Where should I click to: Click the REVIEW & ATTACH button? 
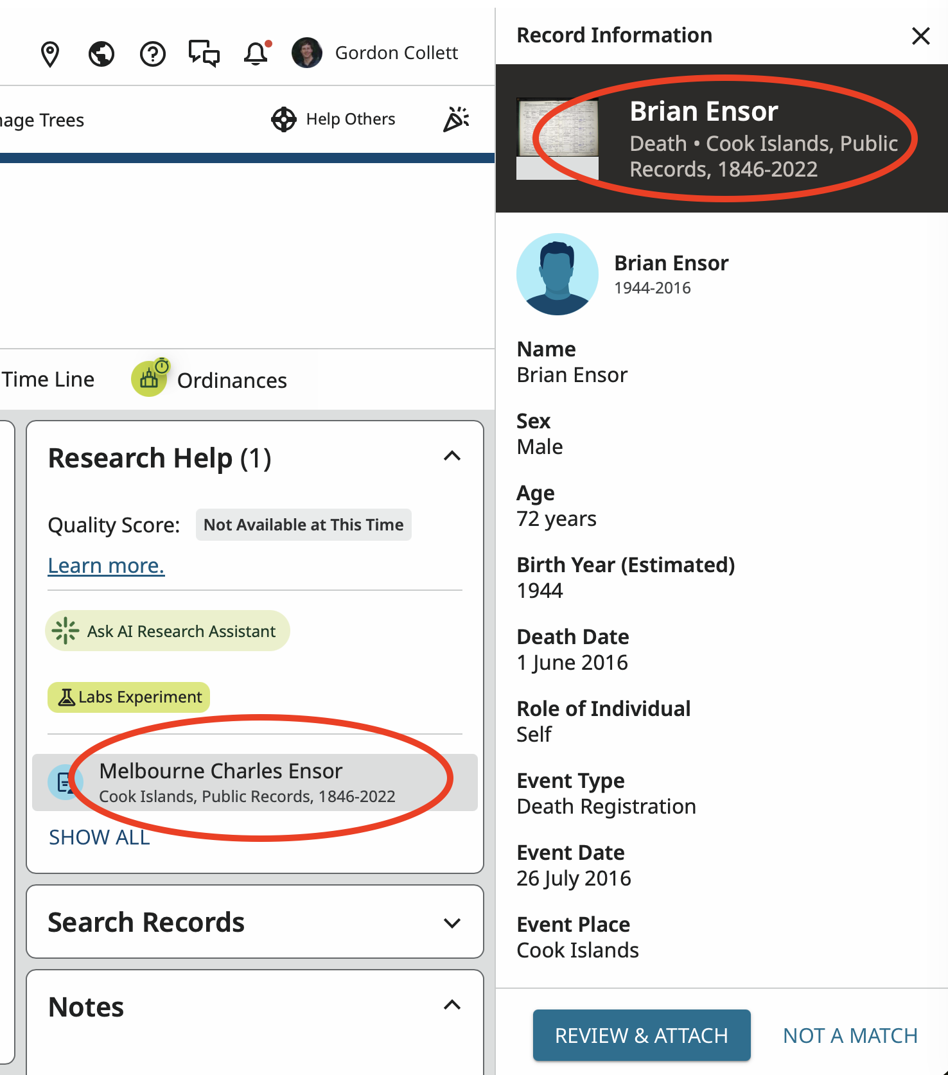click(642, 1035)
